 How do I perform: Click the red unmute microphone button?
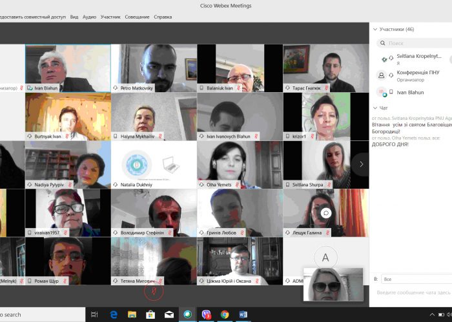pos(154,292)
